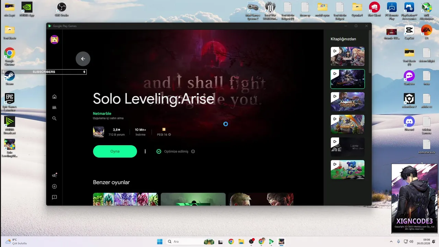This screenshot has height=247, width=439.
Task: Select the OBS Studio desktop icon
Action: (x=61, y=10)
